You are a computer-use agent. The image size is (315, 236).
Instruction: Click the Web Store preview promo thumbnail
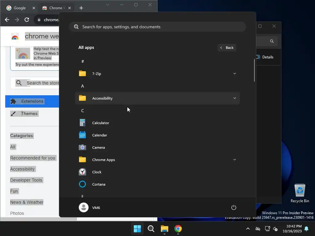click(23, 53)
